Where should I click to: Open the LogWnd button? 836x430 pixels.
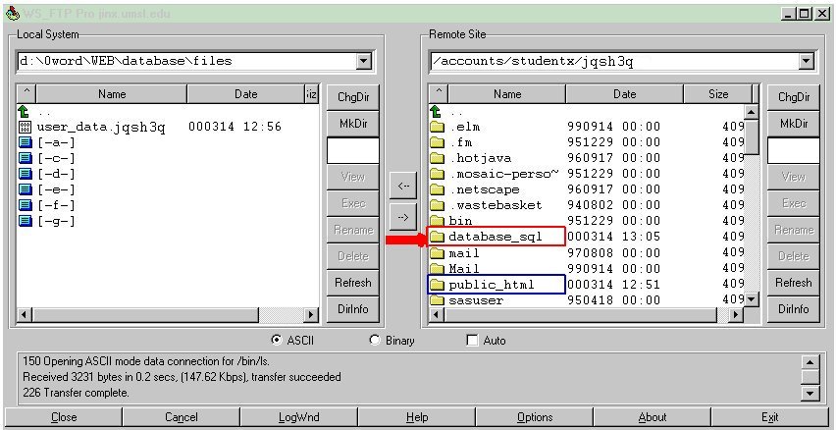pos(299,417)
